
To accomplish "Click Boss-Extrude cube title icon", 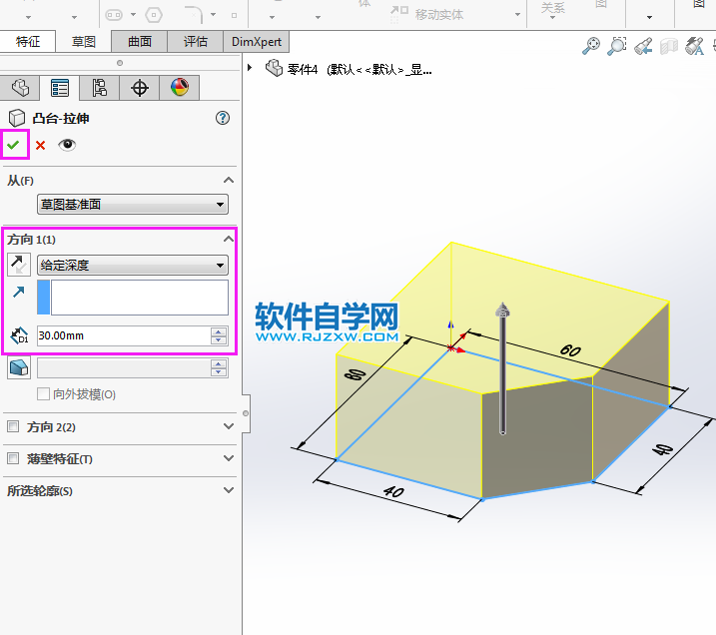I will (17, 118).
